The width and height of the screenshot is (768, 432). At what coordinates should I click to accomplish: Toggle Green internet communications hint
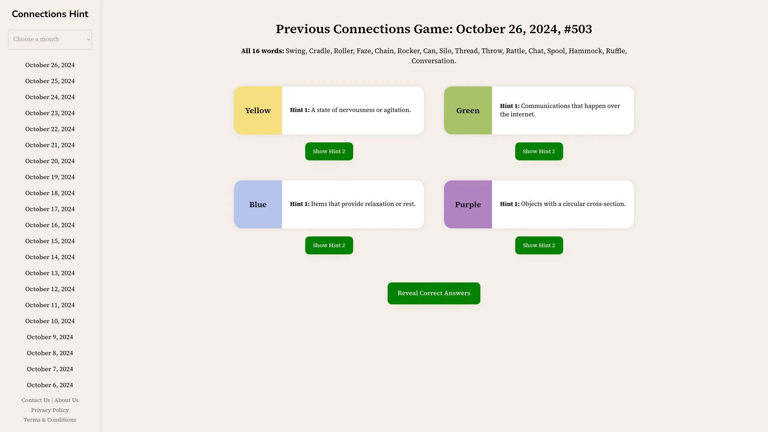coord(538,151)
